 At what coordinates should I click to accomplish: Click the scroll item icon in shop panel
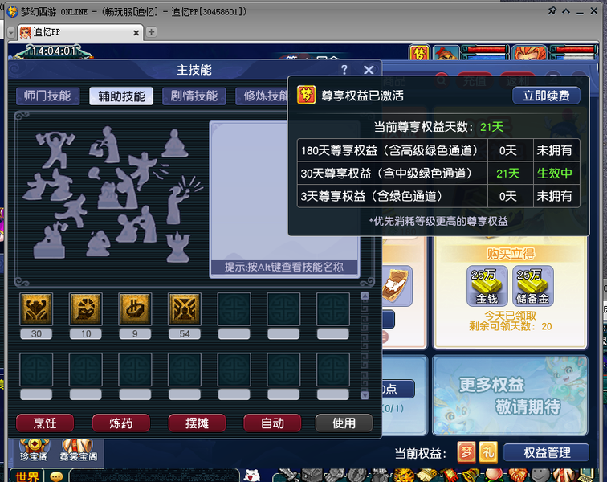point(396,286)
